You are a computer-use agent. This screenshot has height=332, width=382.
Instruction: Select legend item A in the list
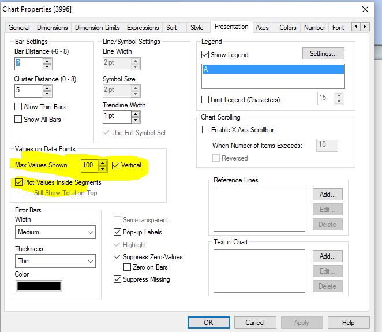pyautogui.click(x=272, y=70)
